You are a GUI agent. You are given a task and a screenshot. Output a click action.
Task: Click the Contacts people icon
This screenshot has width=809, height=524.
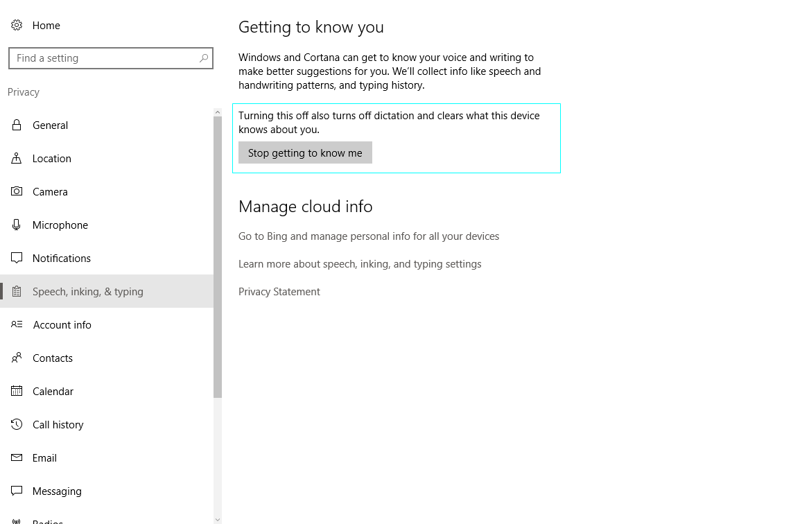(x=17, y=358)
